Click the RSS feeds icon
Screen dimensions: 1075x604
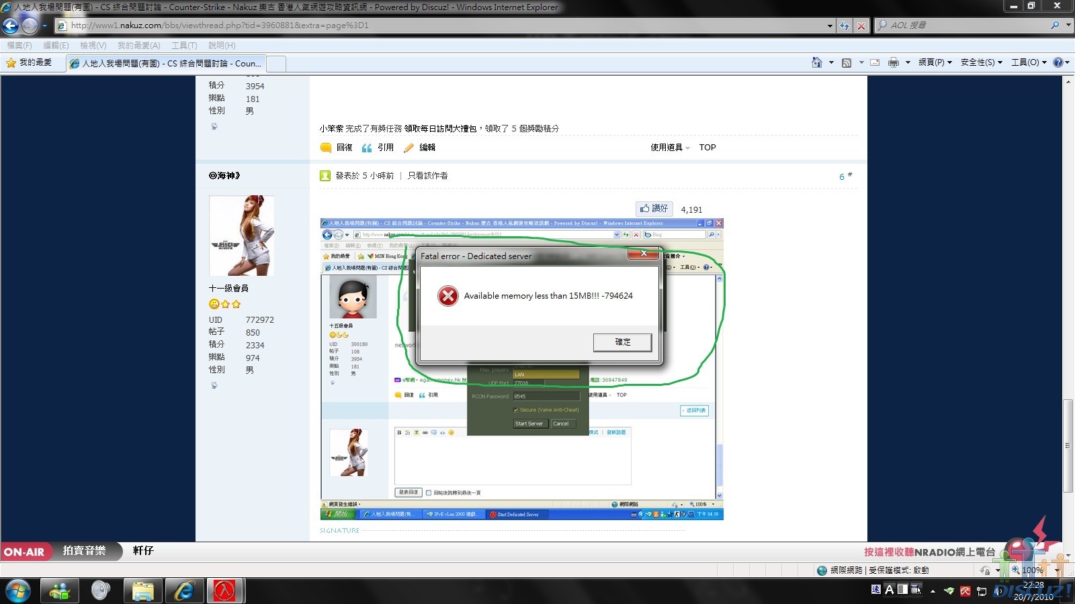pos(847,62)
